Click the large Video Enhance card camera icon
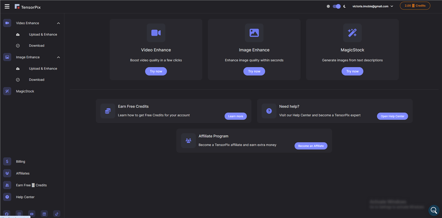Screen dimensions: 442x218 pyautogui.click(x=156, y=32)
